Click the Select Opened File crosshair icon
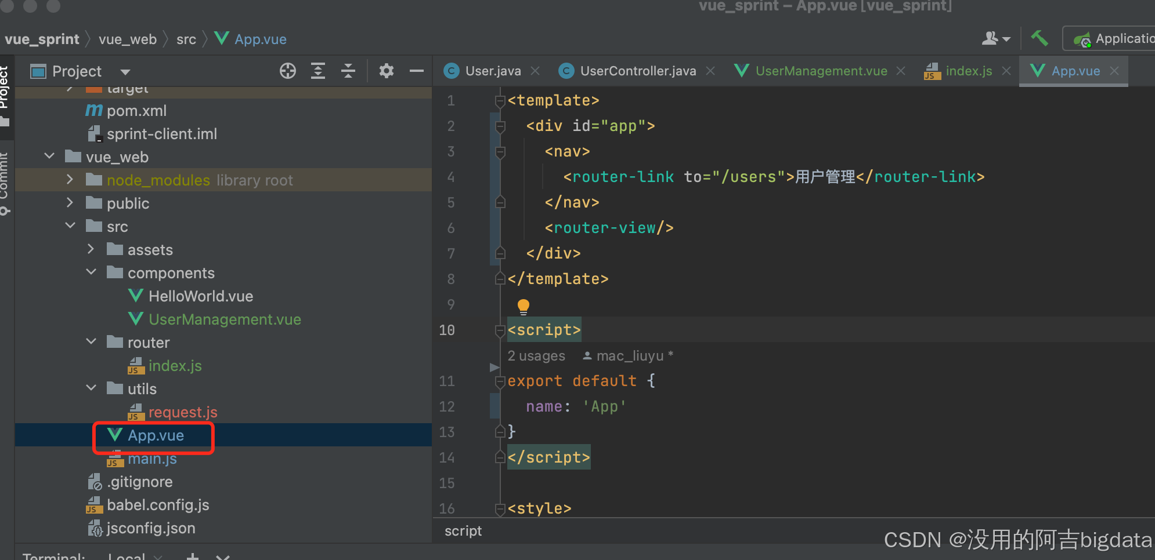Image resolution: width=1155 pixels, height=560 pixels. (288, 71)
